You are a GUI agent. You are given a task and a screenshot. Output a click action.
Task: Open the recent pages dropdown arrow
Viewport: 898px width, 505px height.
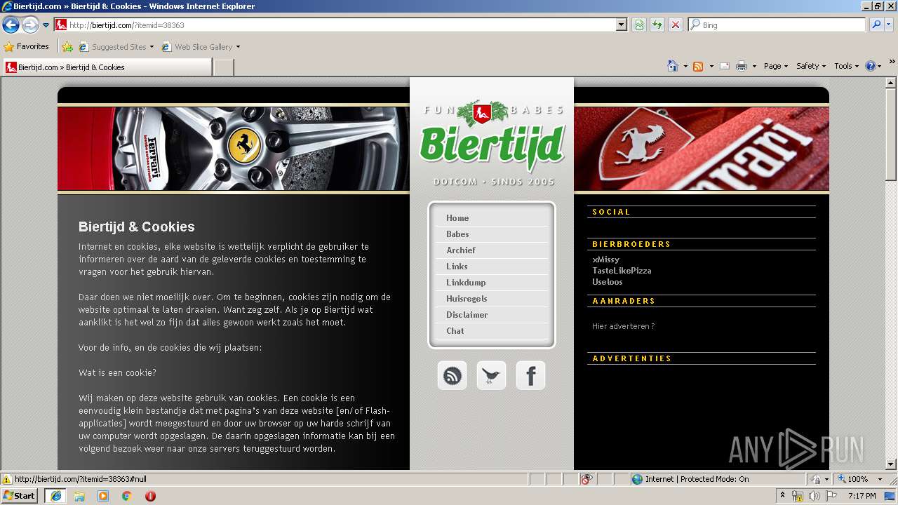pyautogui.click(x=46, y=25)
